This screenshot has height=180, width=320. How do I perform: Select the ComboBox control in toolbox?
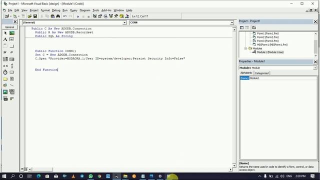coord(5,59)
